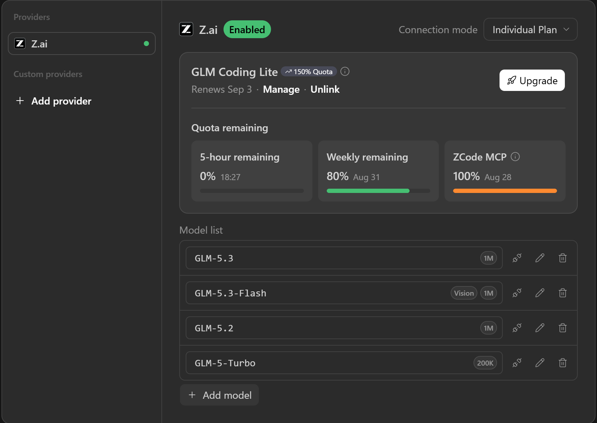Image resolution: width=597 pixels, height=423 pixels.
Task: Click the "Connection mode" label
Action: [438, 30]
